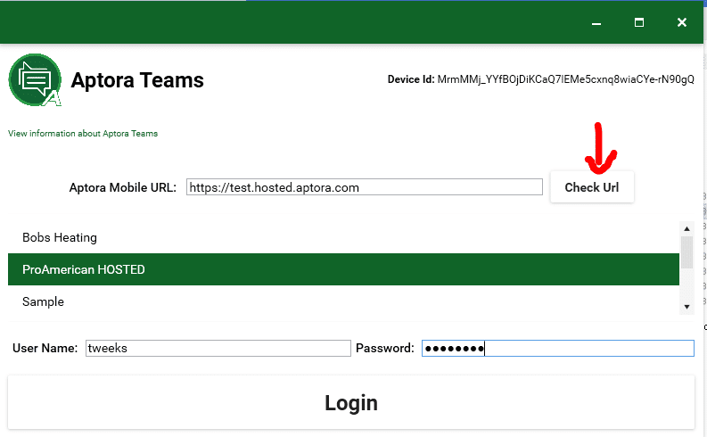Viewport: 707px width, 437px height.
Task: Open View information about Aptora Teams link
Action: [83, 134]
